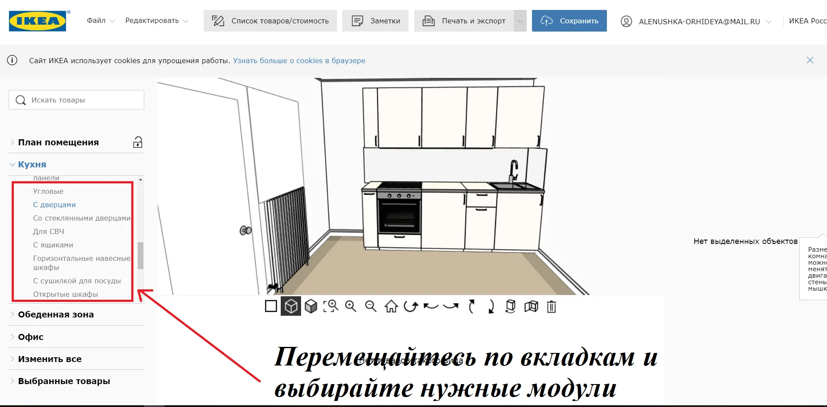Focus the Искать товары search field
This screenshot has width=827, height=407.
[76, 100]
